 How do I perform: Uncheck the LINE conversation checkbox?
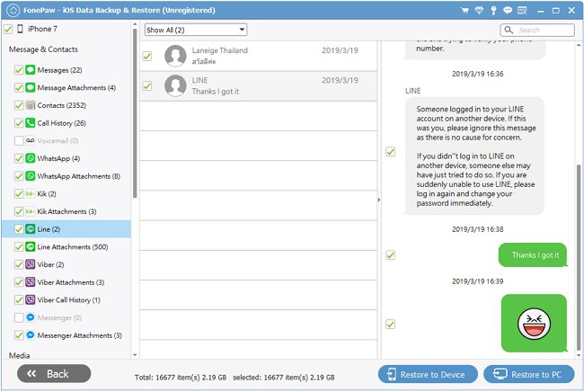(x=147, y=86)
